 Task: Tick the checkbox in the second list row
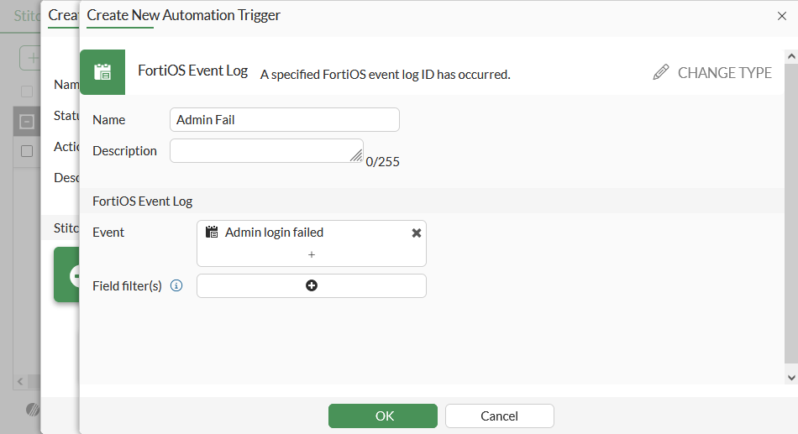[27, 151]
